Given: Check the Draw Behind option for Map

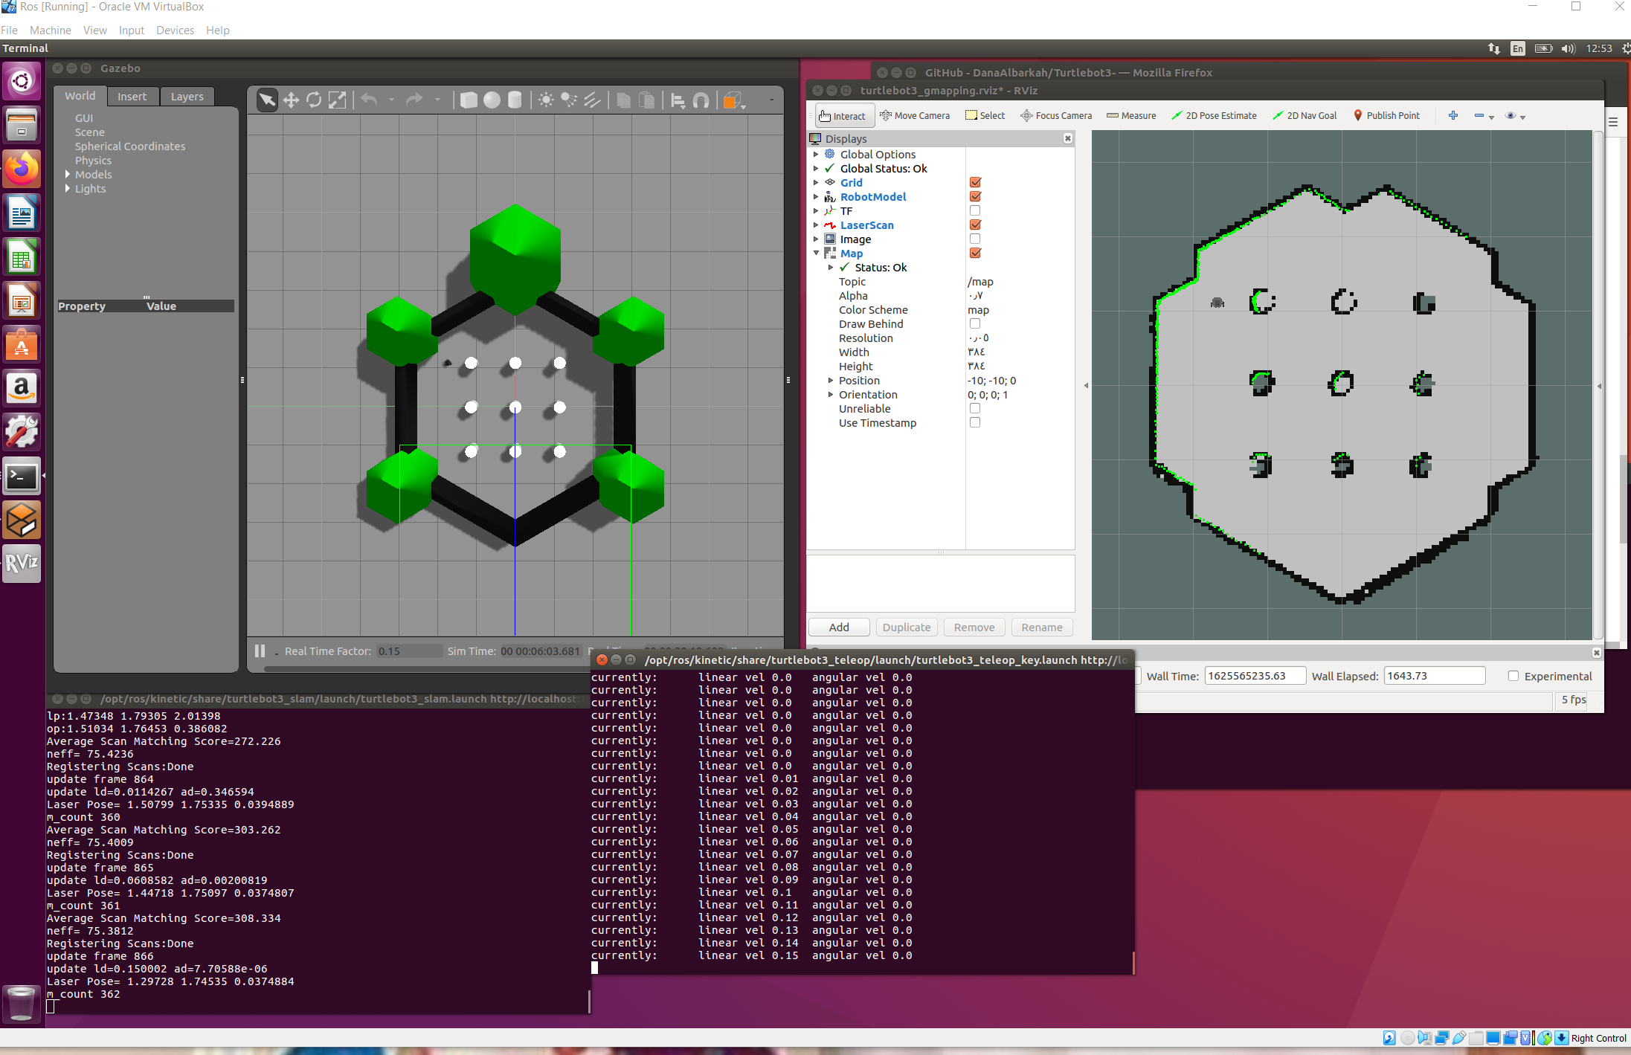Looking at the screenshot, I should (974, 323).
